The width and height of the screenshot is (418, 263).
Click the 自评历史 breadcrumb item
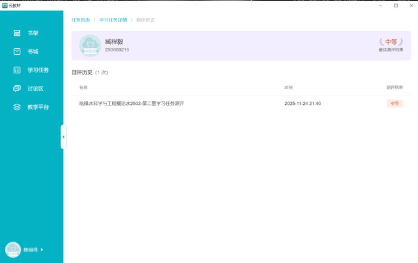coord(145,20)
